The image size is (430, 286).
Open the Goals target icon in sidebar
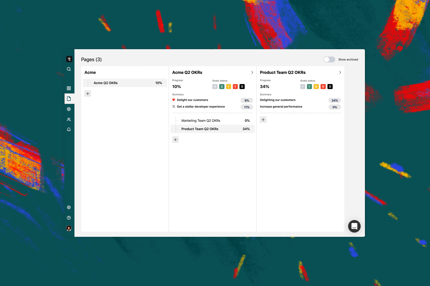(x=69, y=109)
